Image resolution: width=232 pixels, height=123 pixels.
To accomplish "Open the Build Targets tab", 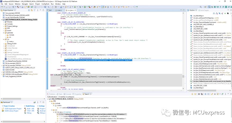I will [204, 10].
